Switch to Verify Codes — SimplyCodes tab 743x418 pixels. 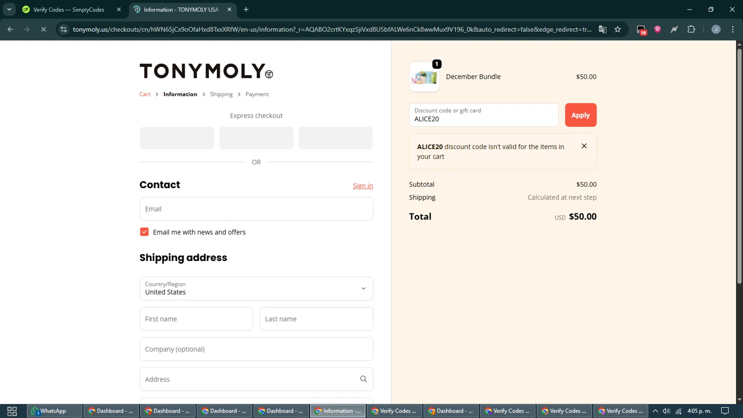69,9
